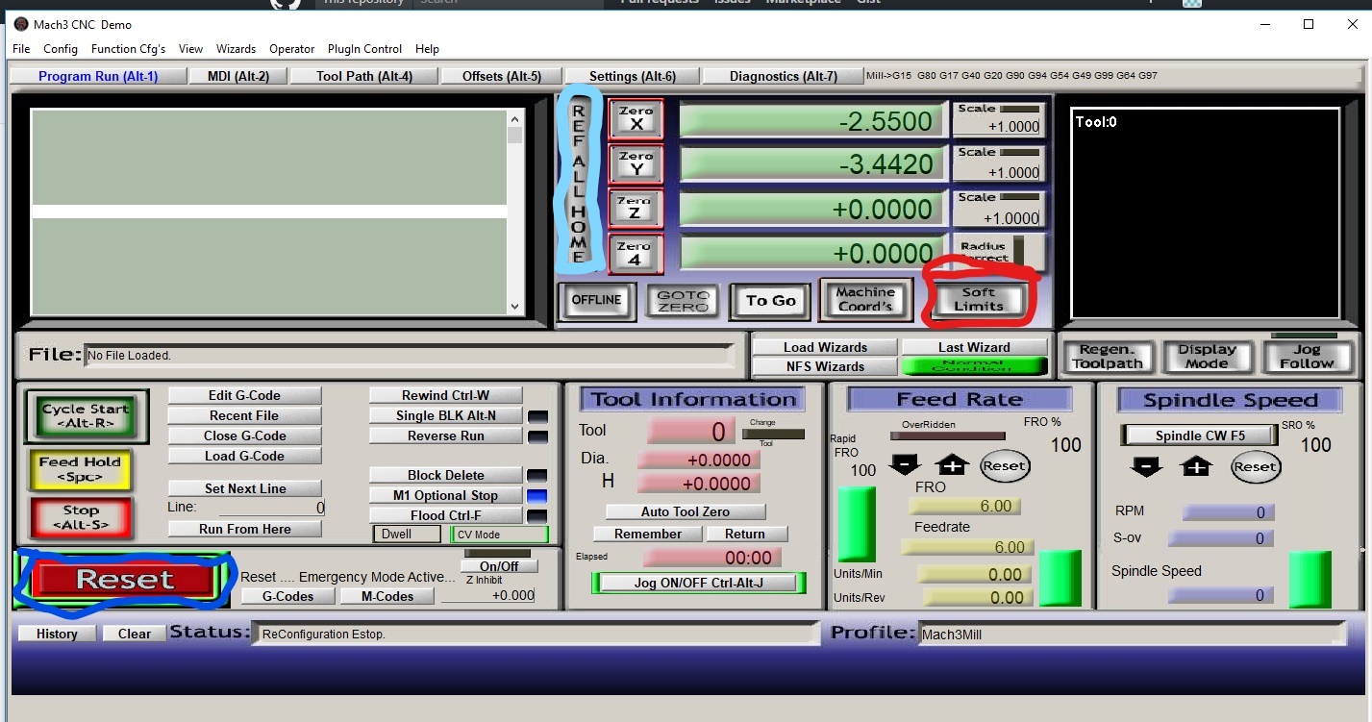Toggle M1 Optional Stop
This screenshot has width=1372, height=722.
pos(446,495)
